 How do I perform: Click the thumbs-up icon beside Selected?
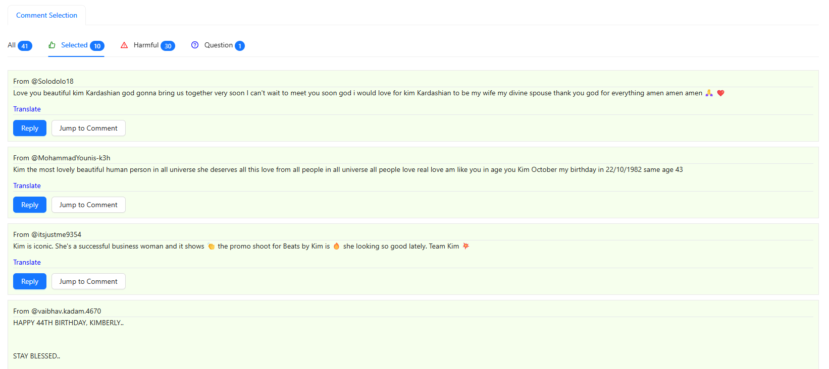click(52, 45)
